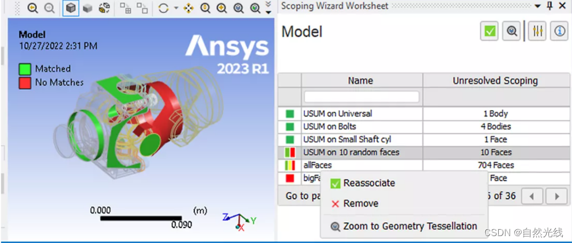Select the gray solid shaded display cube

(88, 8)
